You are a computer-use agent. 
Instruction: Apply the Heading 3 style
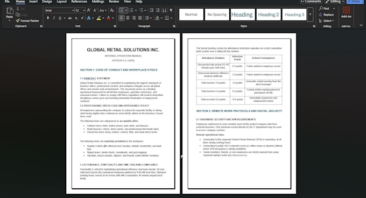(x=294, y=15)
